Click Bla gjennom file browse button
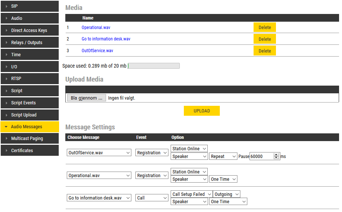Viewport: 342px width, 212px height. [x=87, y=98]
